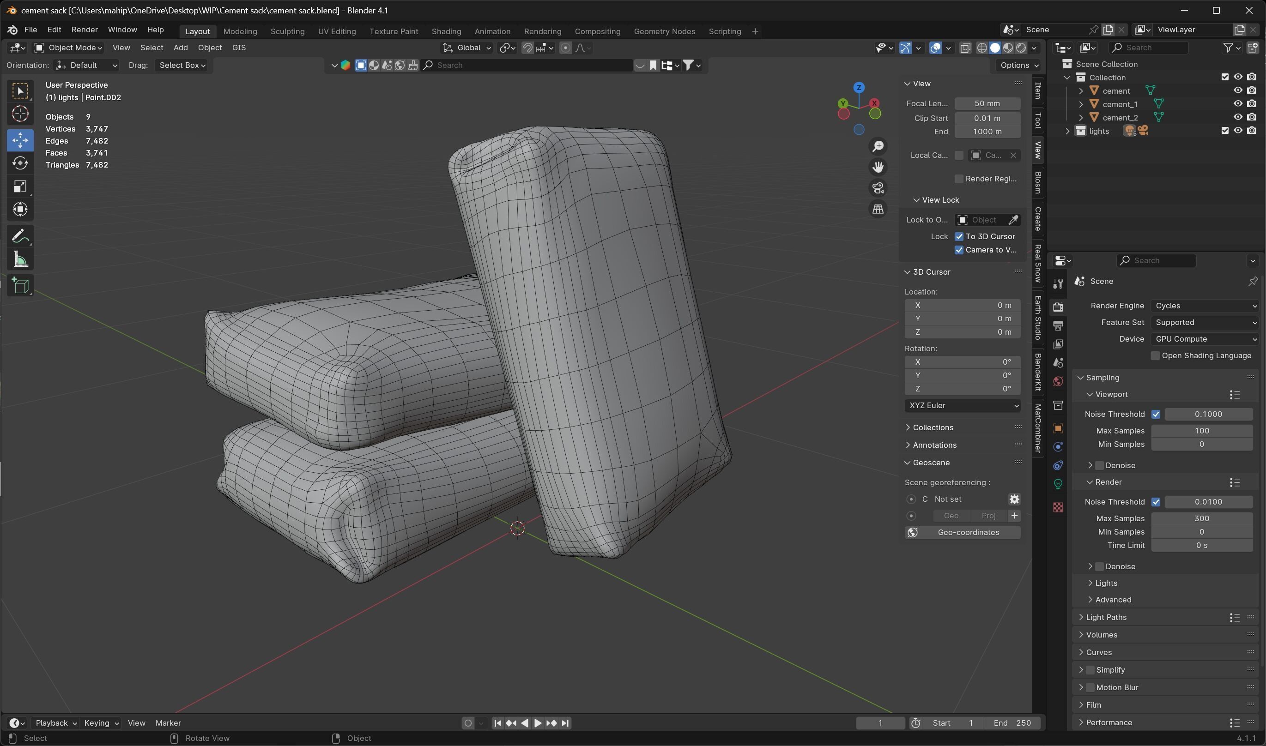Toggle camera view icon in viewport

coord(878,188)
